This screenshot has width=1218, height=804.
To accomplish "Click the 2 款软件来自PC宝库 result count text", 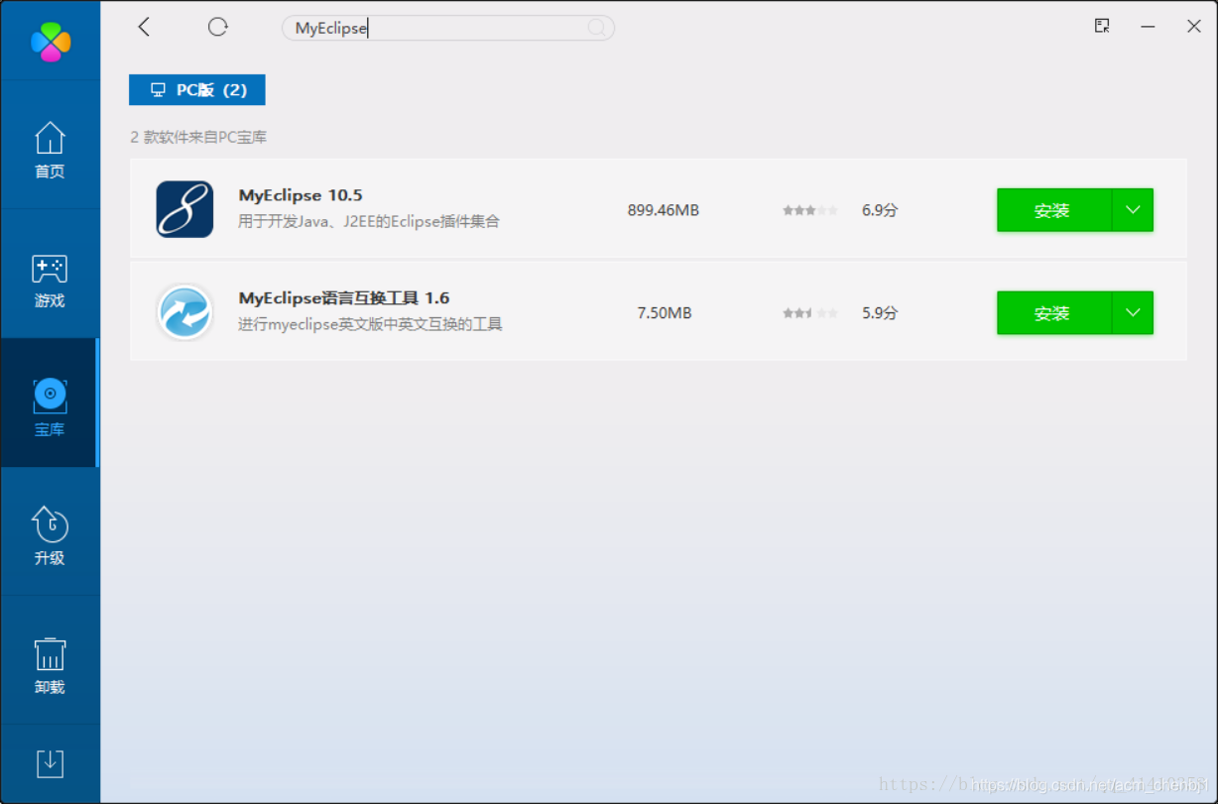I will point(198,137).
